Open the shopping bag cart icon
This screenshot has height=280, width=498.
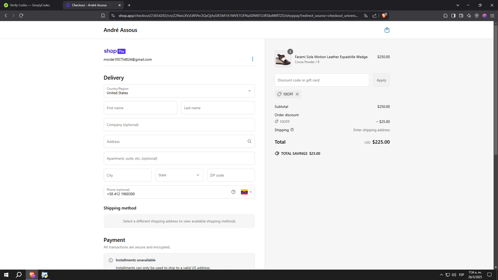387,30
